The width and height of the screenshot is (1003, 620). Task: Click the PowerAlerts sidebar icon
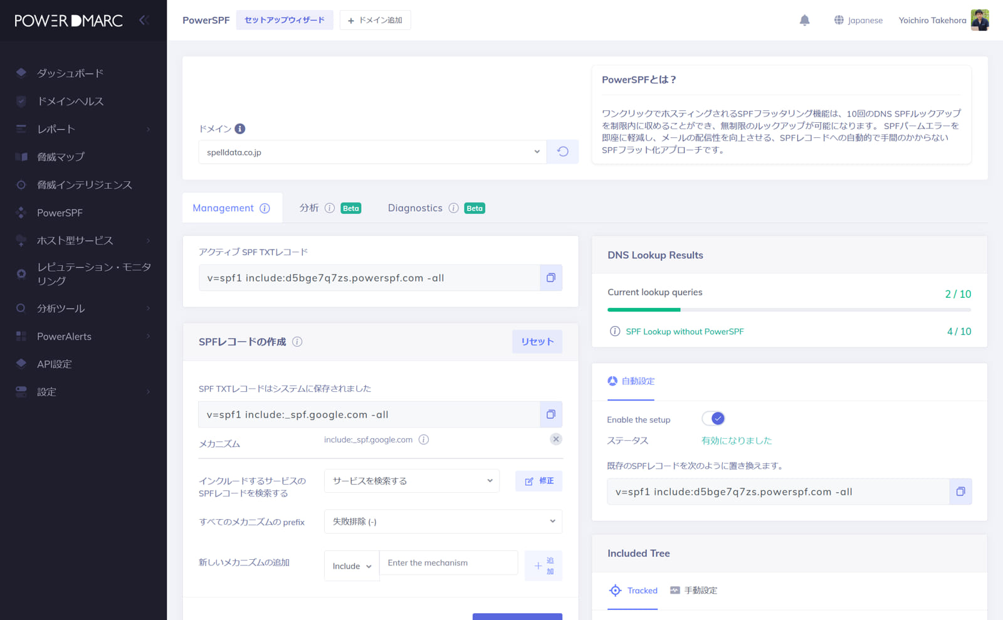pyautogui.click(x=21, y=336)
